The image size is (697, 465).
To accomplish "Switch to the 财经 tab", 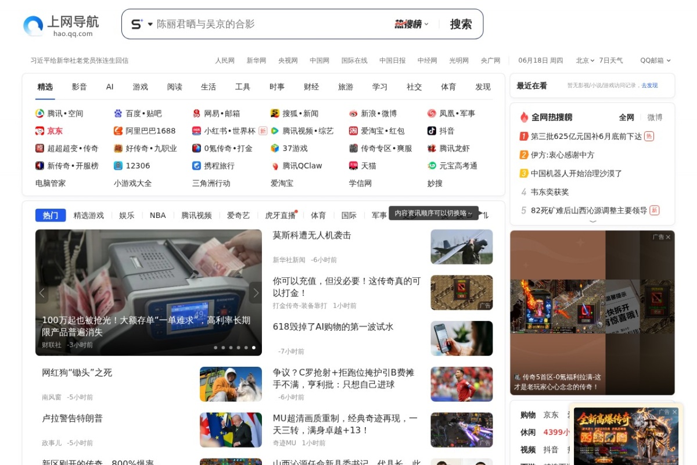I will [311, 87].
